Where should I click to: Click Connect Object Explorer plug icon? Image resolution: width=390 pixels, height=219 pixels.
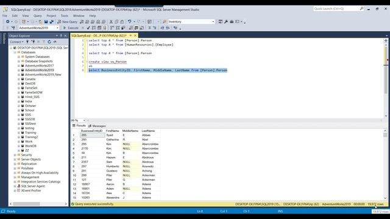27,42
